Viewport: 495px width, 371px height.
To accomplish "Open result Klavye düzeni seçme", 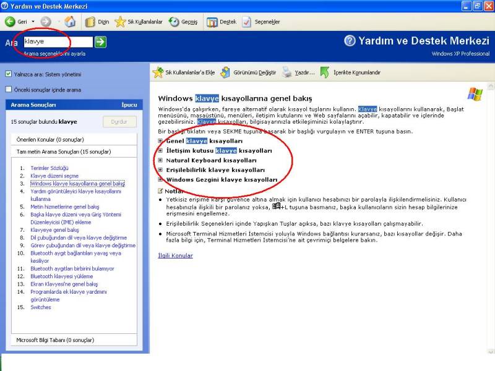I will [54, 176].
